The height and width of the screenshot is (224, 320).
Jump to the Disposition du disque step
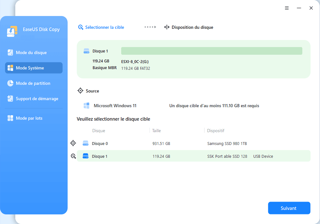(x=188, y=27)
